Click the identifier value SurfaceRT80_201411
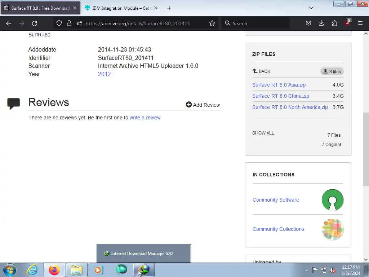369x277 pixels. point(126,58)
